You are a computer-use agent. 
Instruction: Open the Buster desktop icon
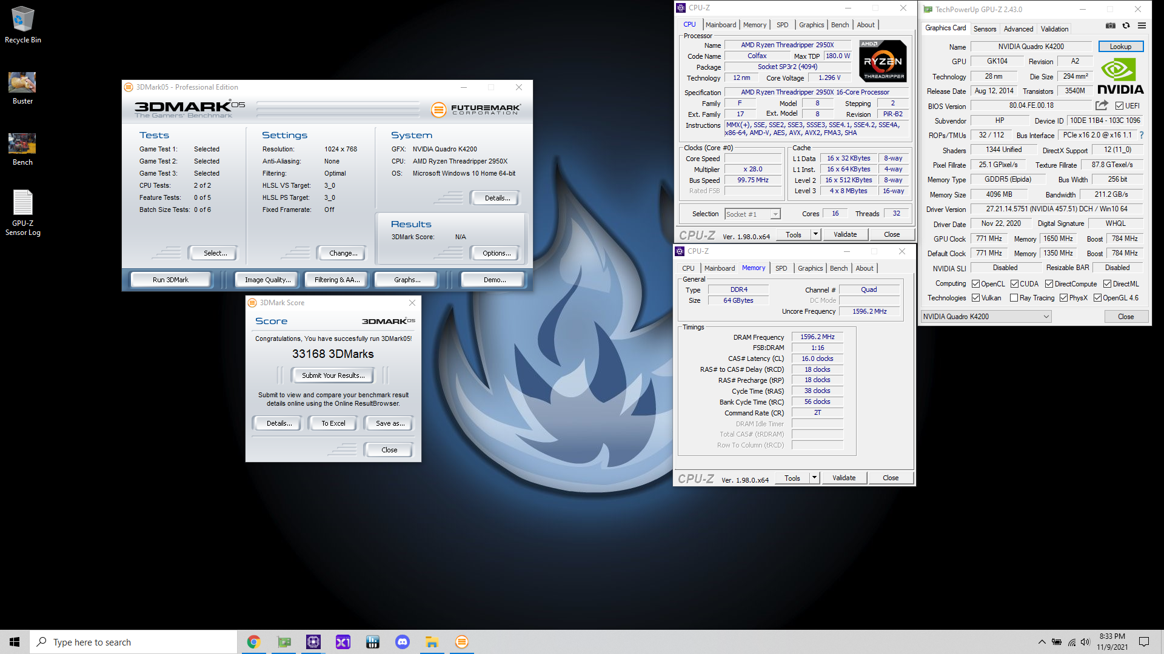point(22,88)
